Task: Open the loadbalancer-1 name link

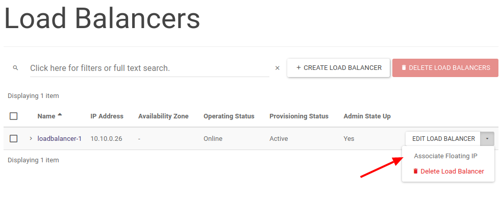Action: coord(59,138)
